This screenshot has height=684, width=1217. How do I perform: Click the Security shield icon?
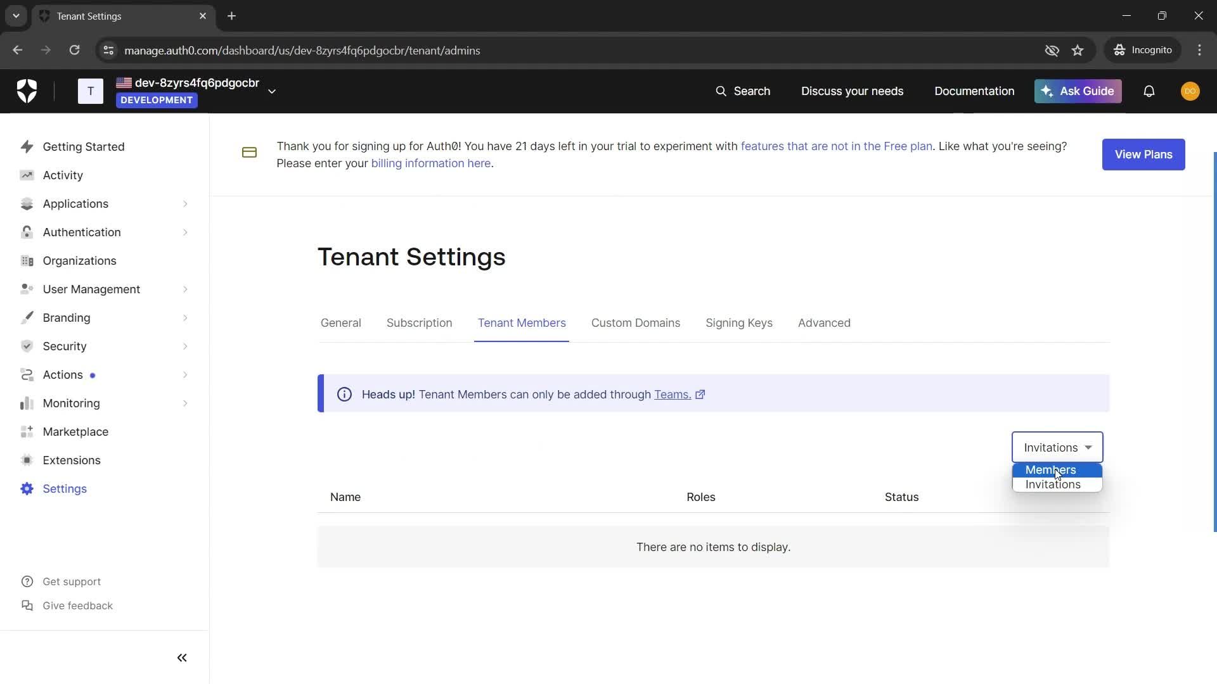click(x=27, y=346)
